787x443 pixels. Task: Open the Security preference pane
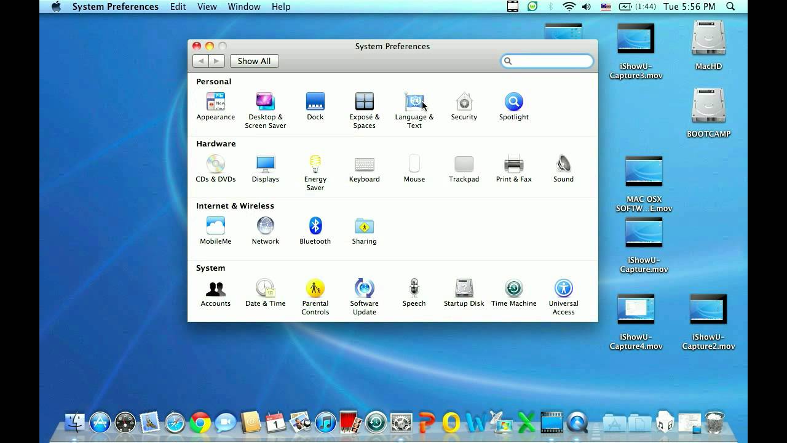pos(464,106)
